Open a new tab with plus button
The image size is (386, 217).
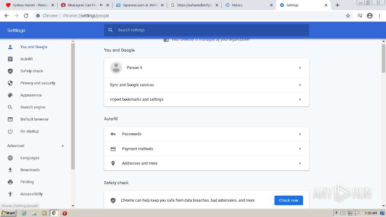point(337,5)
